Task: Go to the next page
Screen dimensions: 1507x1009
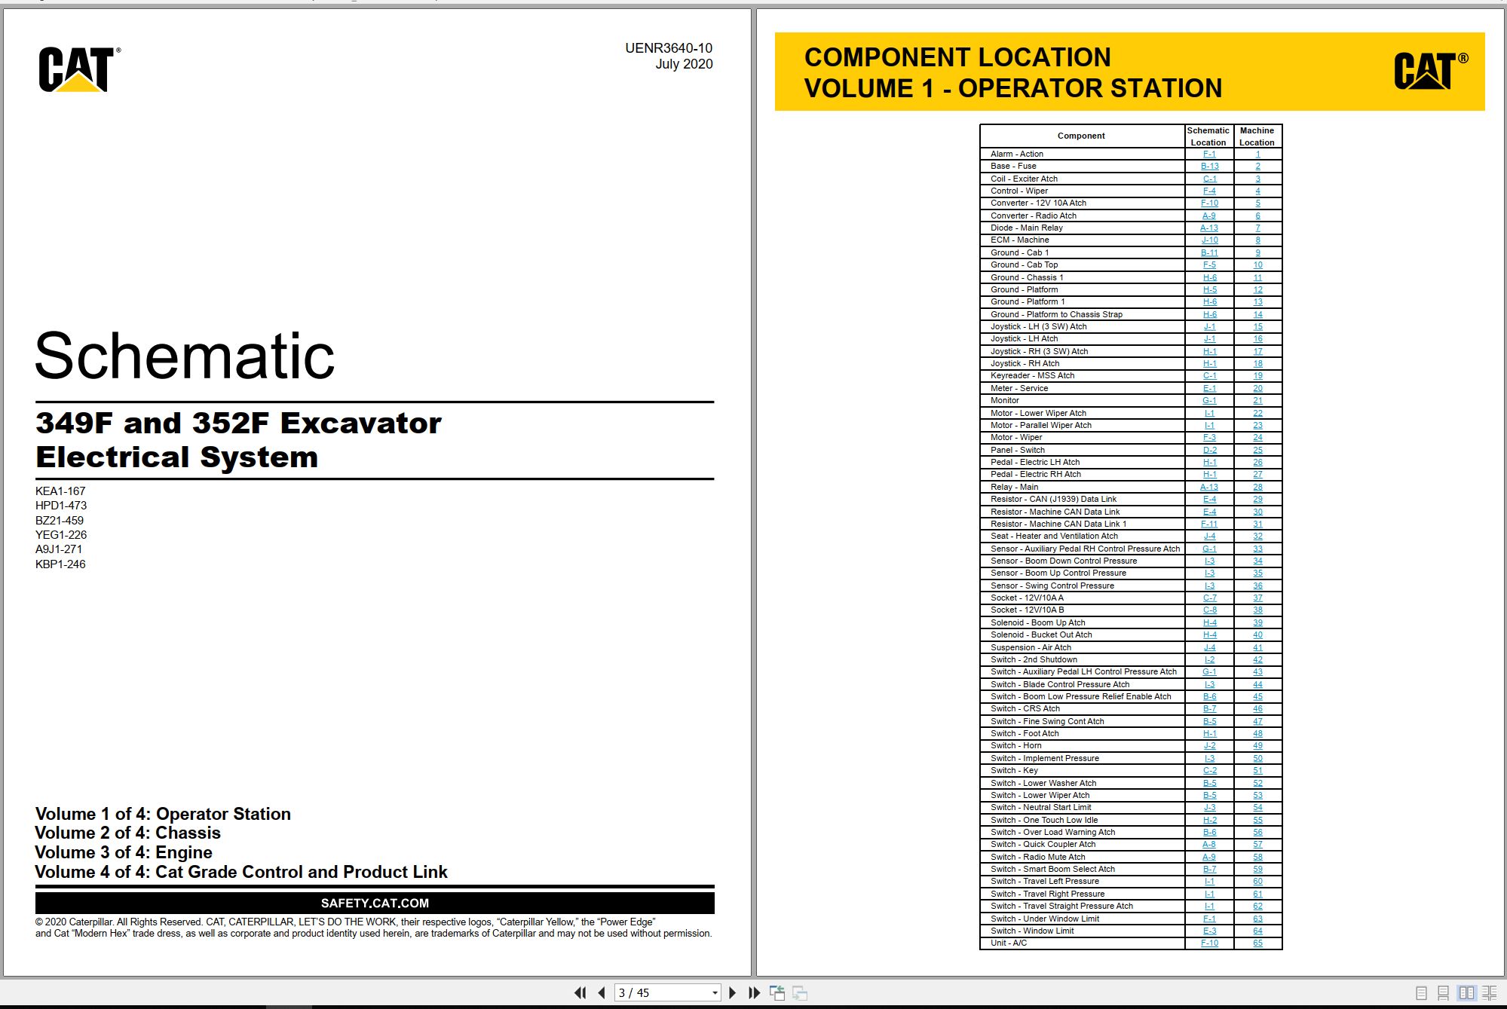Action: (732, 993)
